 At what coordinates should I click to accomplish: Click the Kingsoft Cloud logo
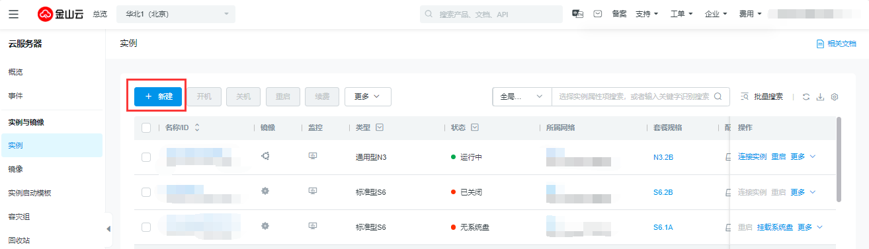coord(61,14)
